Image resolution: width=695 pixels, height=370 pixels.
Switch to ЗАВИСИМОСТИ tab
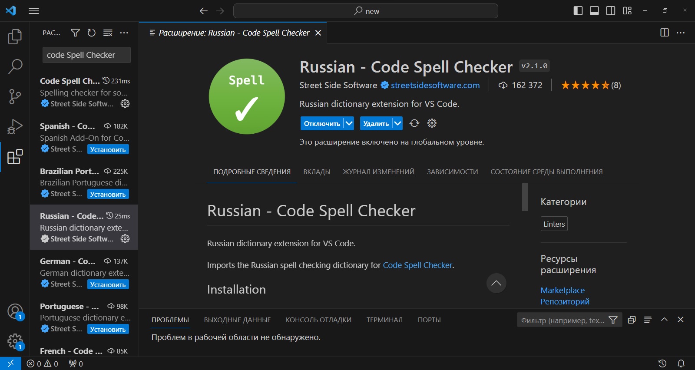(452, 172)
